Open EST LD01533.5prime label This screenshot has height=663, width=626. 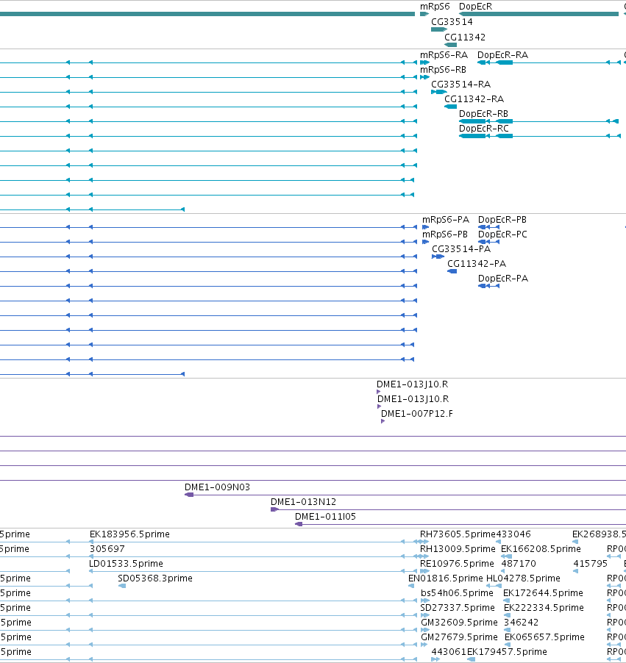(x=126, y=564)
